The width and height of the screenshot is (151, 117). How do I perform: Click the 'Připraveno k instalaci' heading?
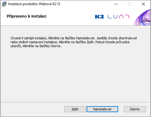26,16
